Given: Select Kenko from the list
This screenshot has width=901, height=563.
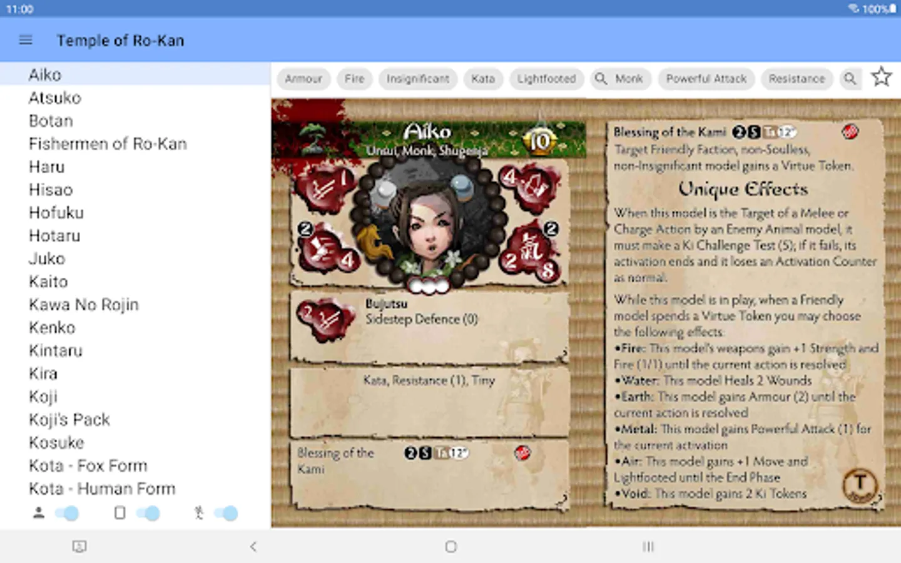Looking at the screenshot, I should (135, 328).
